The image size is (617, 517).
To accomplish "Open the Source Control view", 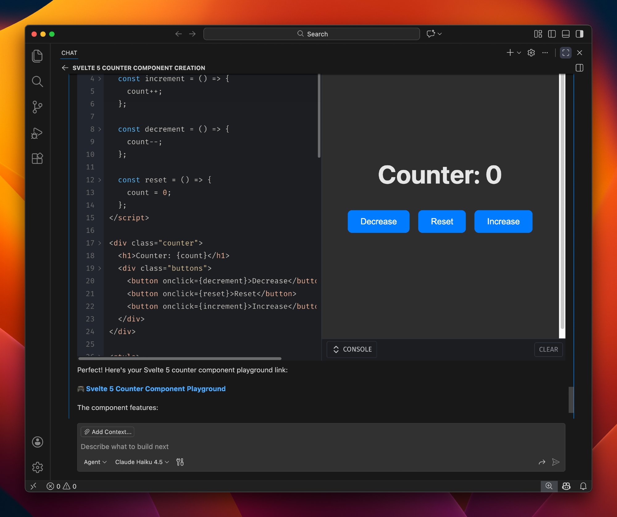I will tap(37, 107).
